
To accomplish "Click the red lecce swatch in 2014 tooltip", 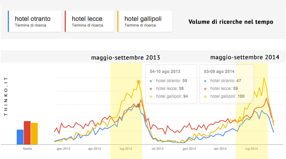I will click(x=205, y=89).
